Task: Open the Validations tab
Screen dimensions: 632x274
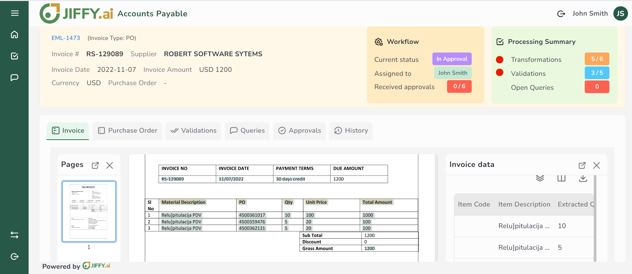Action: point(193,131)
